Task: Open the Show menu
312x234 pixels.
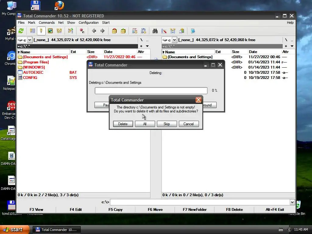Action: [71, 23]
